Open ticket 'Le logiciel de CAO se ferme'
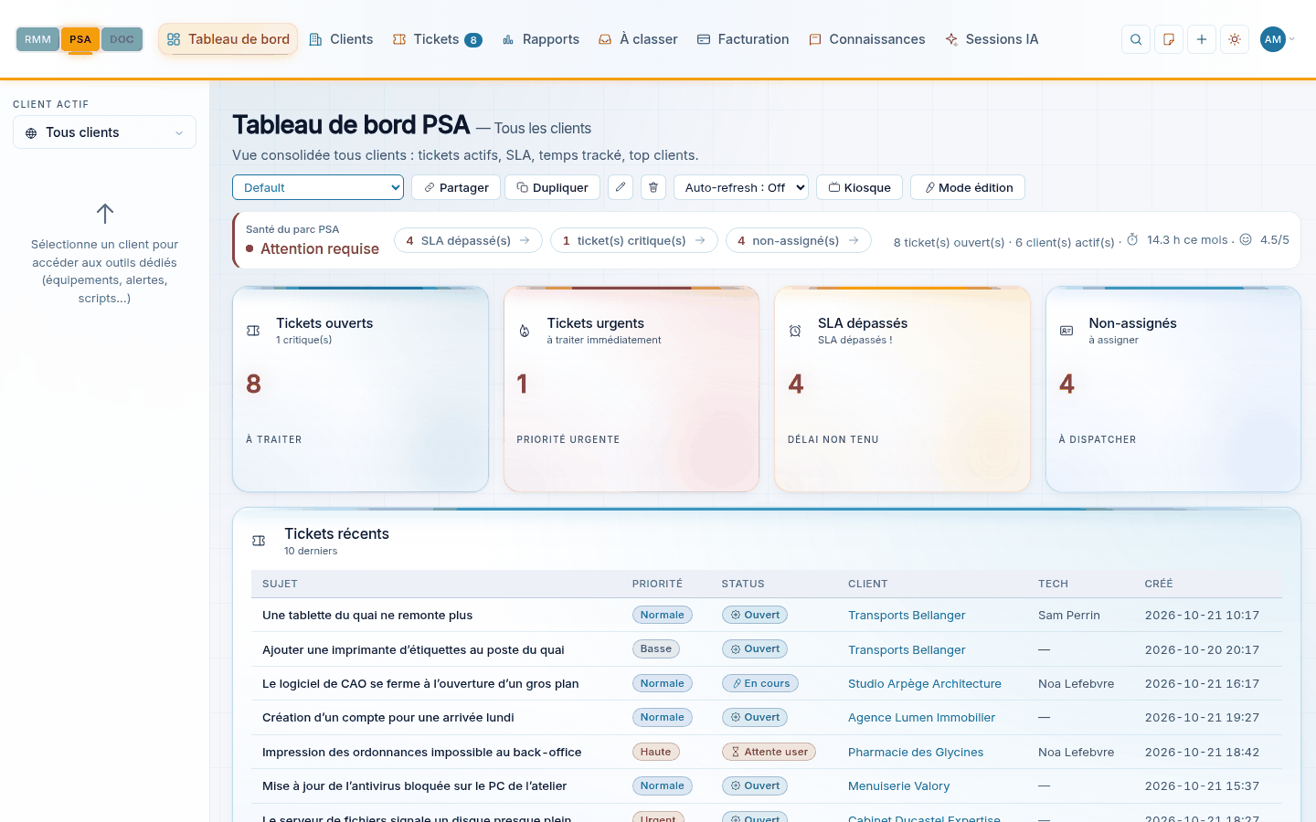 click(420, 684)
